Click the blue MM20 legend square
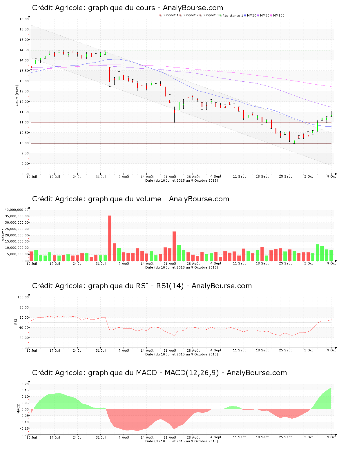The width and height of the screenshot is (348, 449). pyautogui.click(x=245, y=15)
